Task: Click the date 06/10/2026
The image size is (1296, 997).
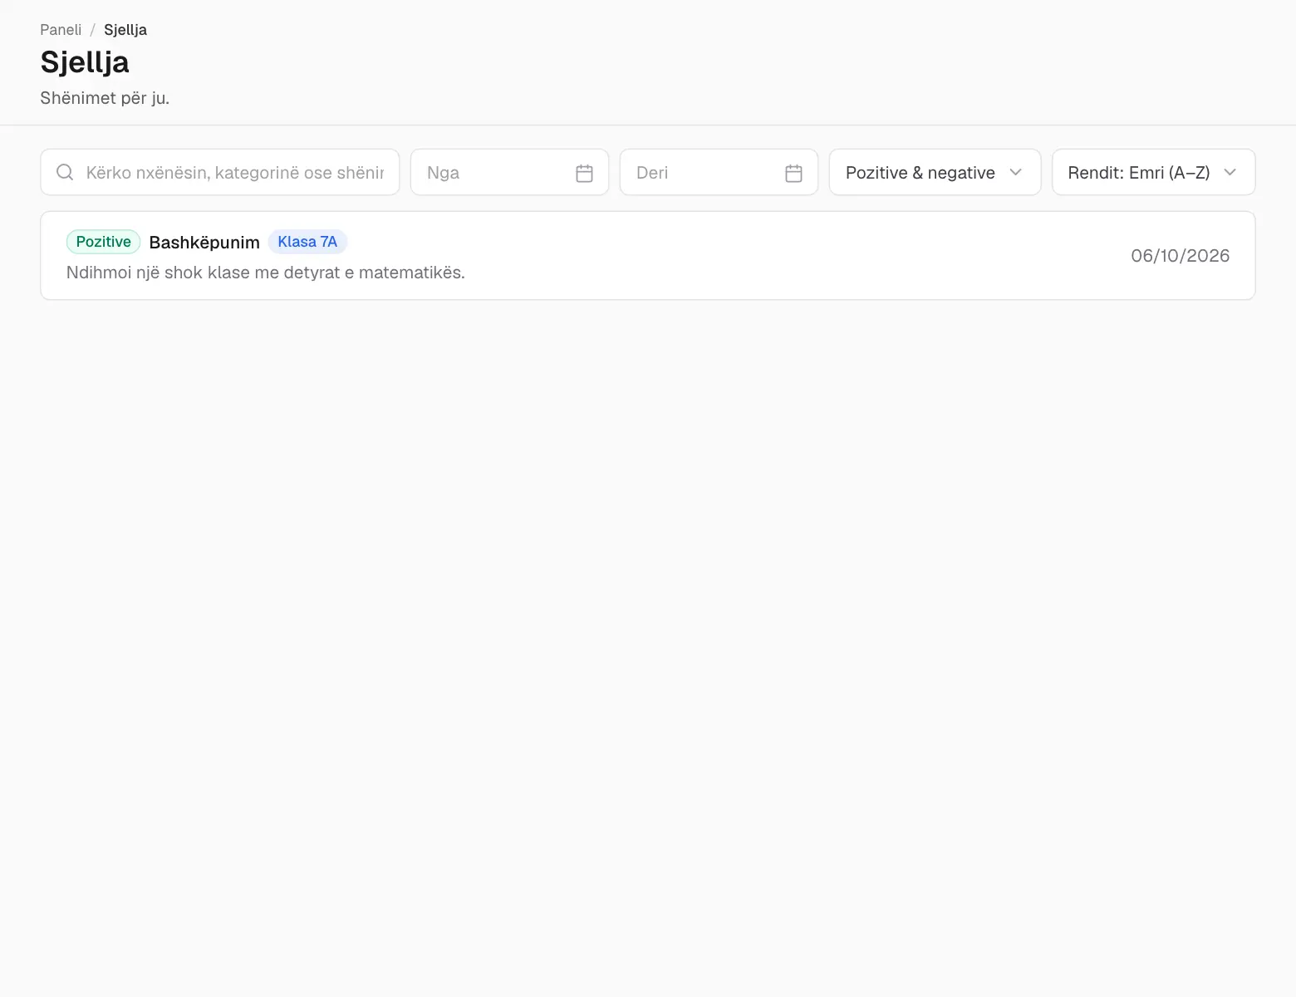Action: pos(1180,256)
